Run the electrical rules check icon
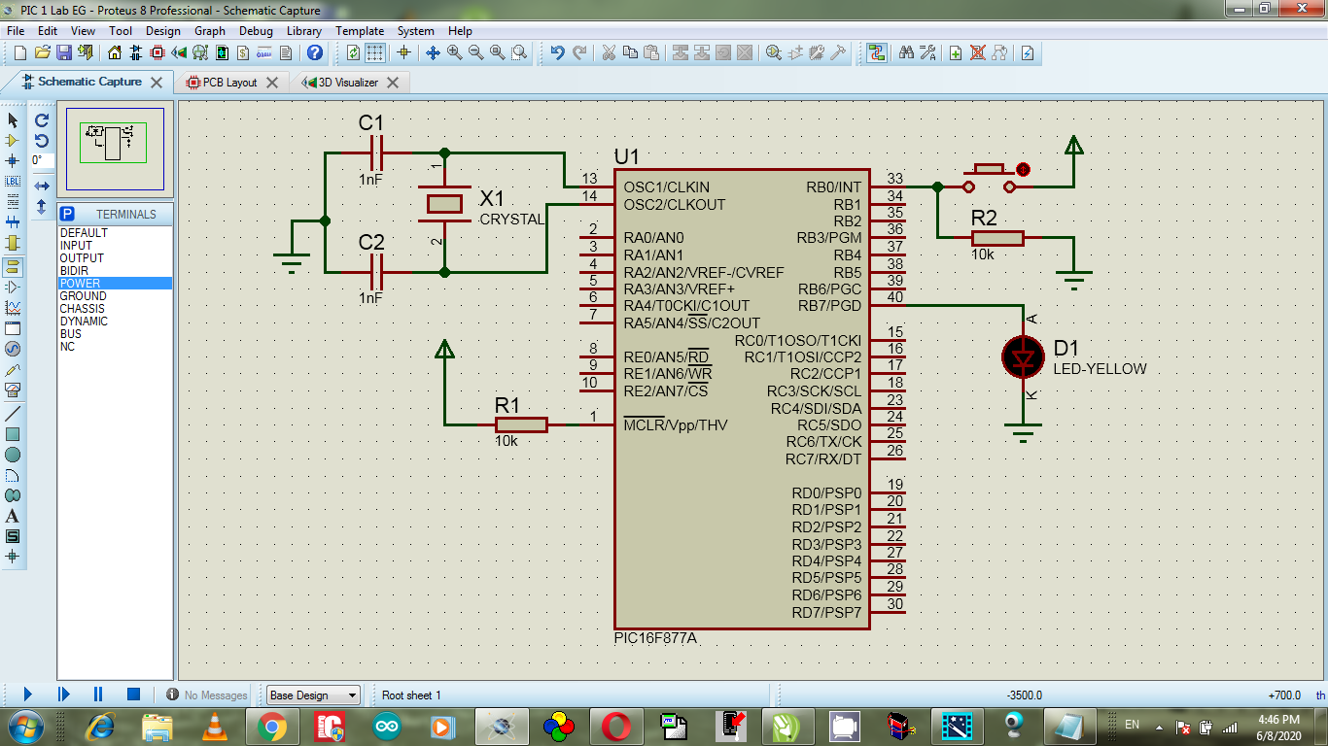This screenshot has height=746, width=1328. click(x=1028, y=52)
